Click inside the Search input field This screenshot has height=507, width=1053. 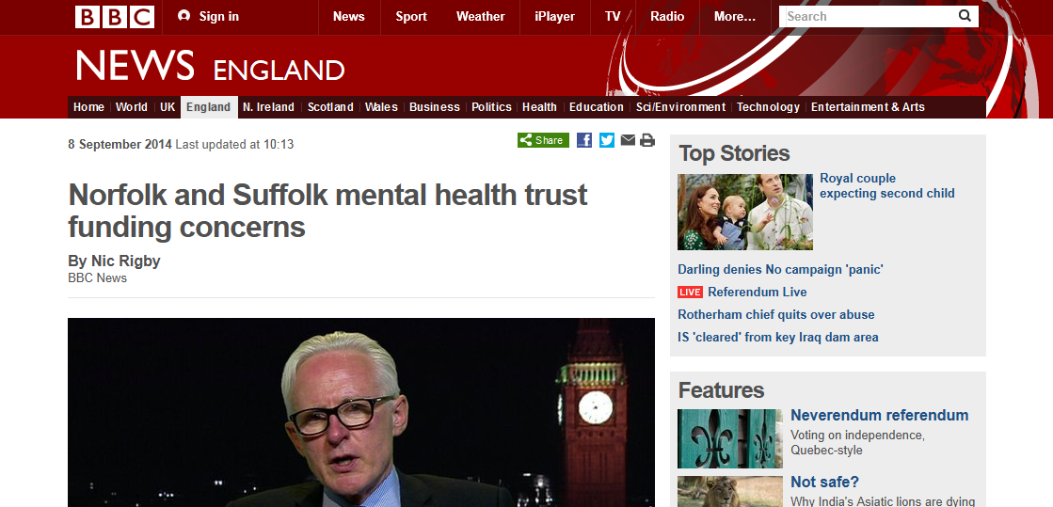click(870, 16)
